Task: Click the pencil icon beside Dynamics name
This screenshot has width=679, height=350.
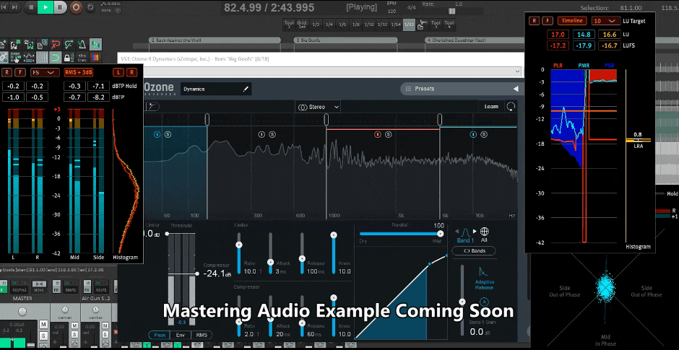Action: (x=246, y=89)
